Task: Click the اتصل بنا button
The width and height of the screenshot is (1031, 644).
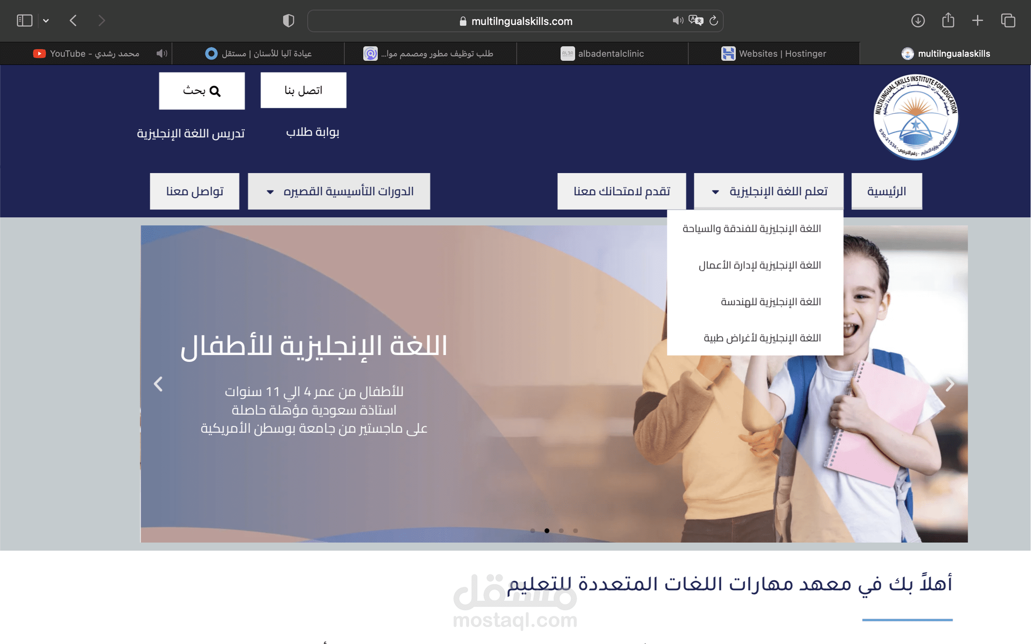Action: pyautogui.click(x=303, y=90)
